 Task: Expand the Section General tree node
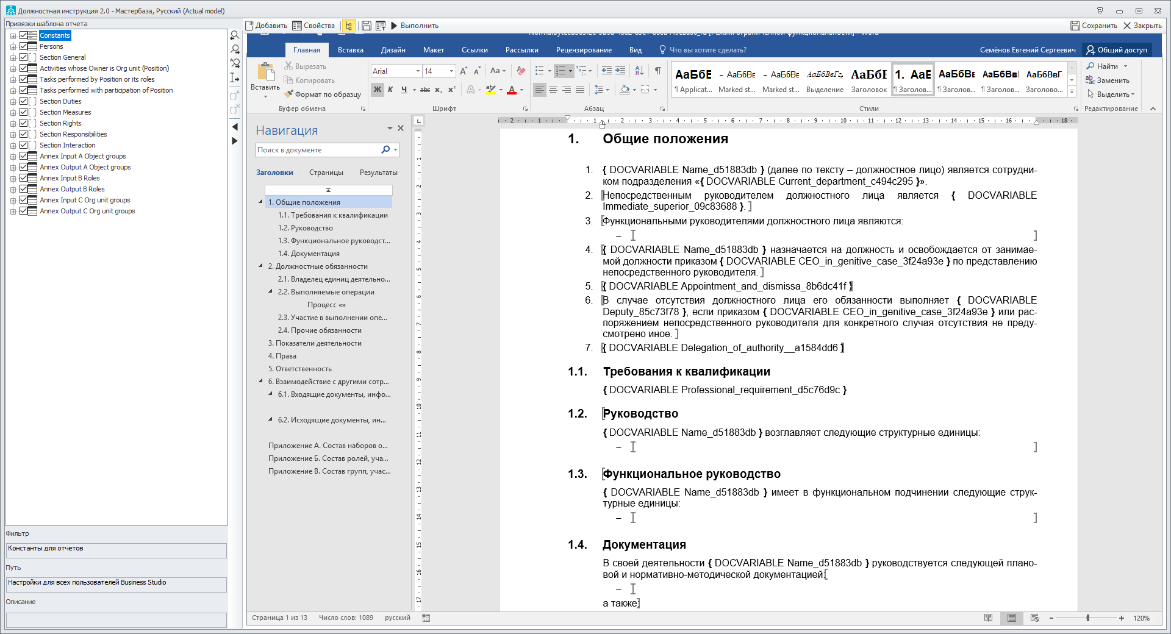pyautogui.click(x=13, y=57)
